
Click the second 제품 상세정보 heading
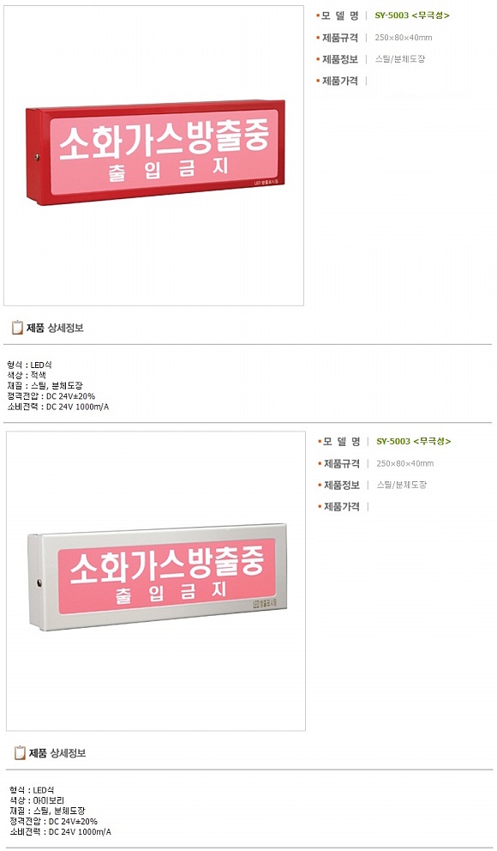[57, 753]
